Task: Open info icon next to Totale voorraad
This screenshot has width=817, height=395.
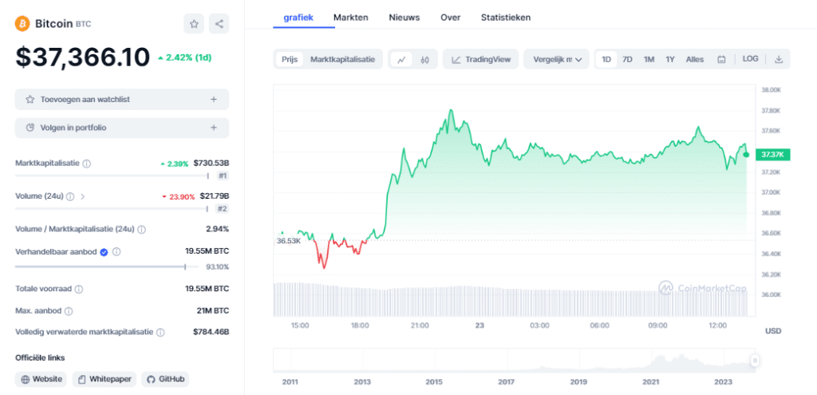Action: click(79, 289)
